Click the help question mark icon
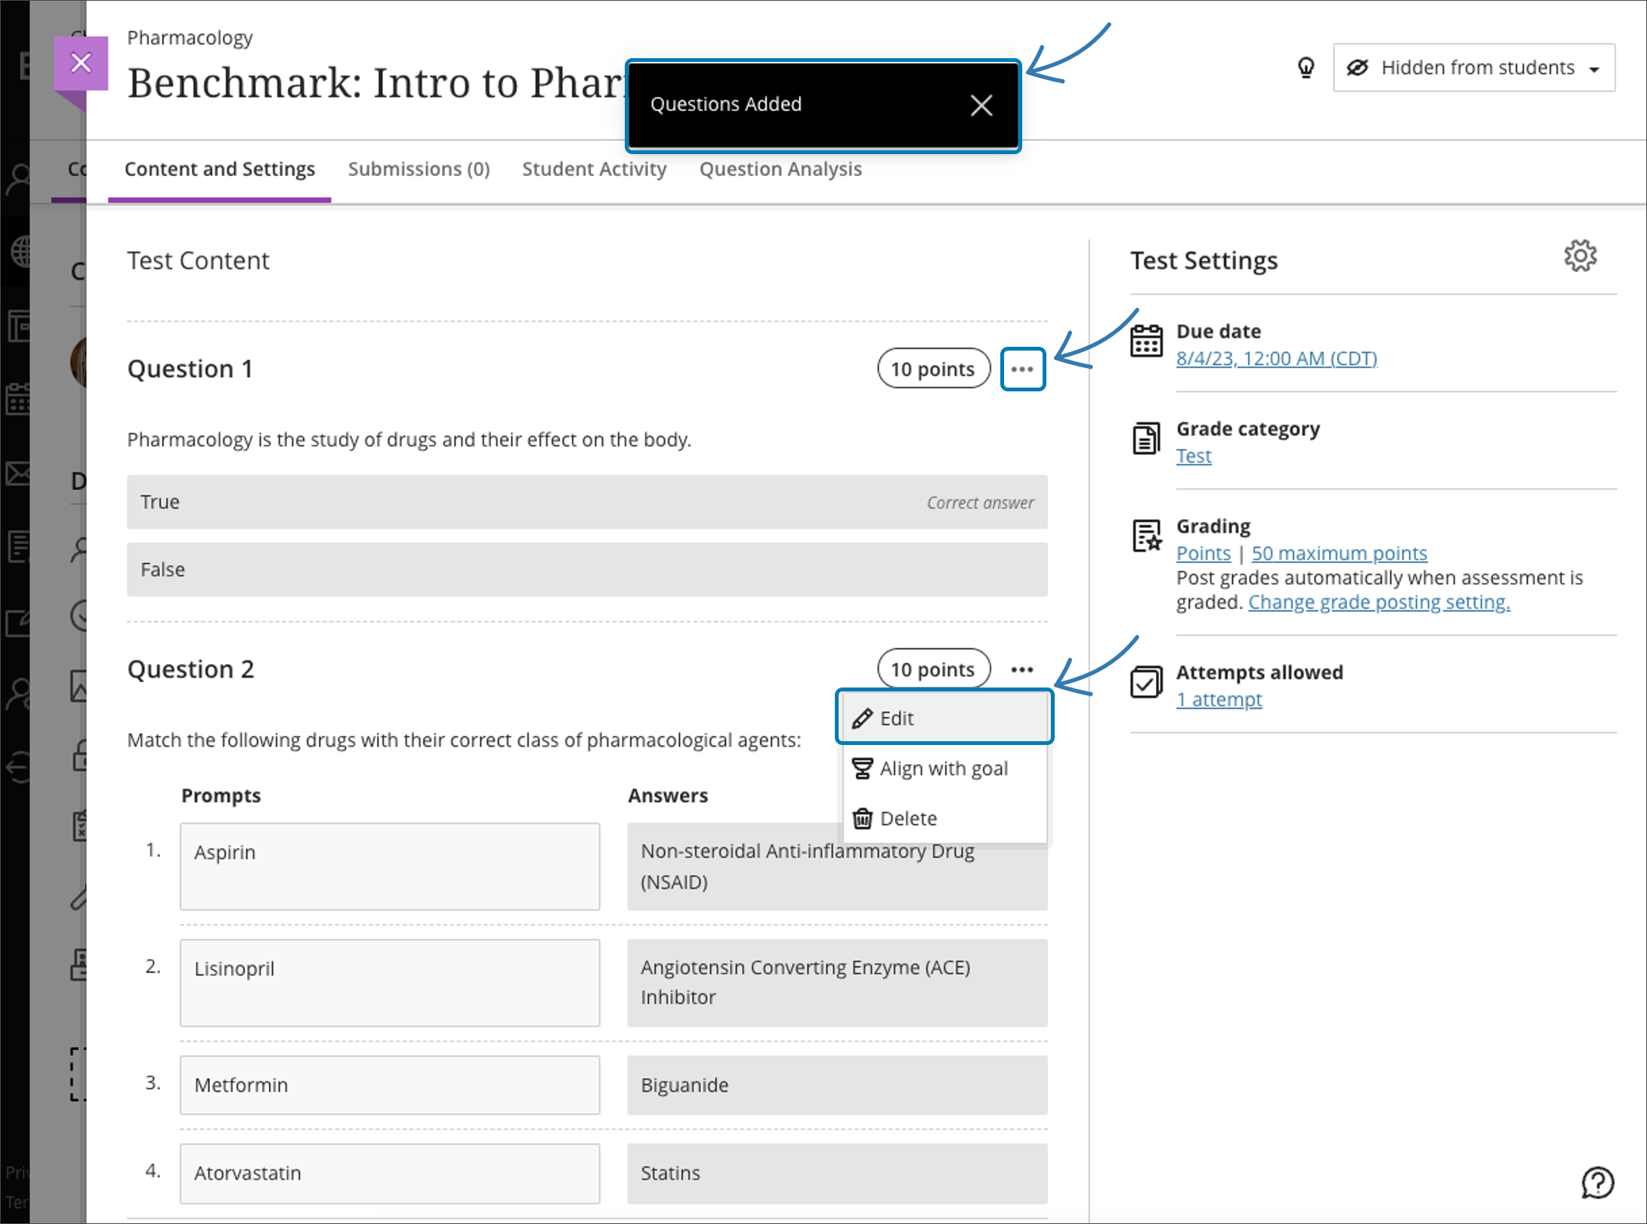This screenshot has width=1647, height=1224. (x=1597, y=1182)
